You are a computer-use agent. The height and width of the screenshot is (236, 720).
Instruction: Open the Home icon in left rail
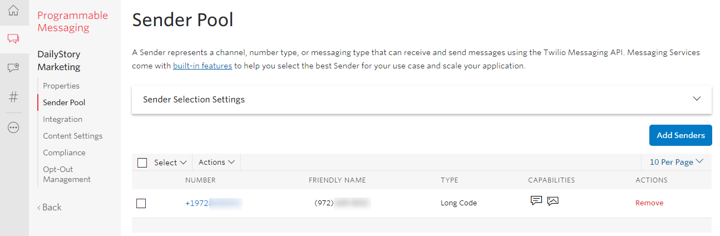coord(13,10)
